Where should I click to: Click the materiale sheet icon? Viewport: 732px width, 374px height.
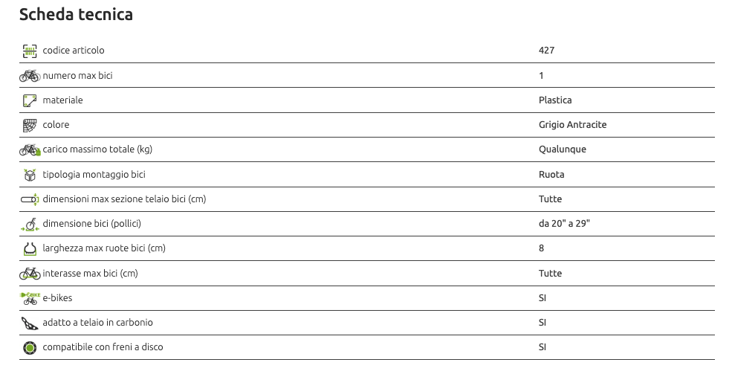coord(30,100)
